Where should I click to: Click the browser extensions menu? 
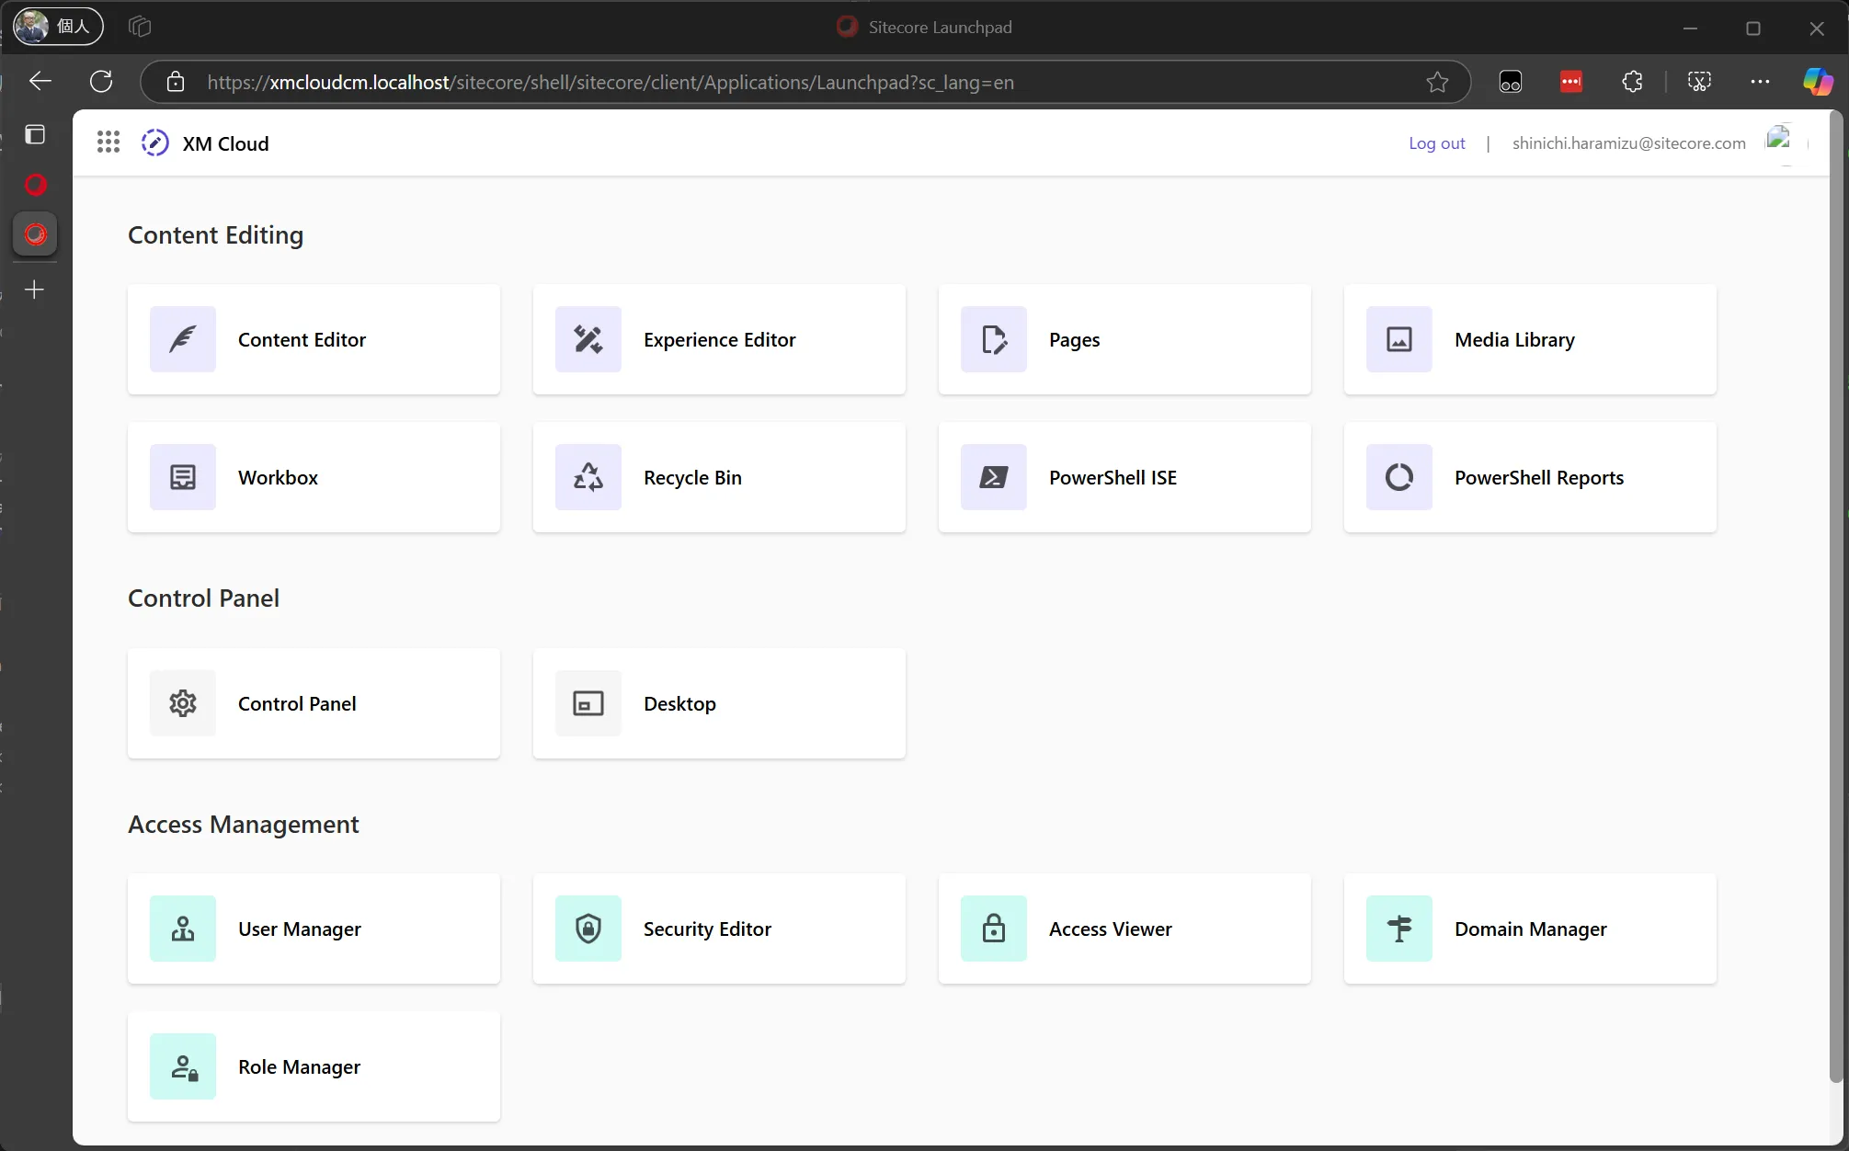1633,81
